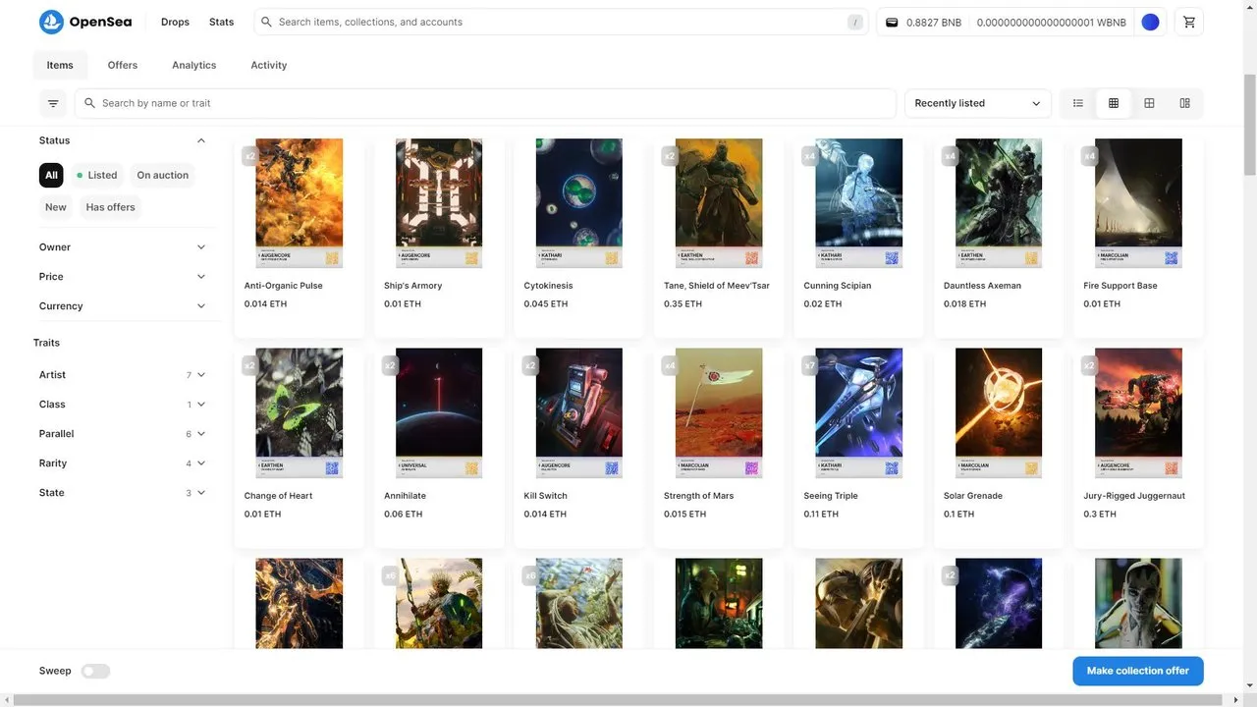Open the blue account avatar

(x=1150, y=22)
